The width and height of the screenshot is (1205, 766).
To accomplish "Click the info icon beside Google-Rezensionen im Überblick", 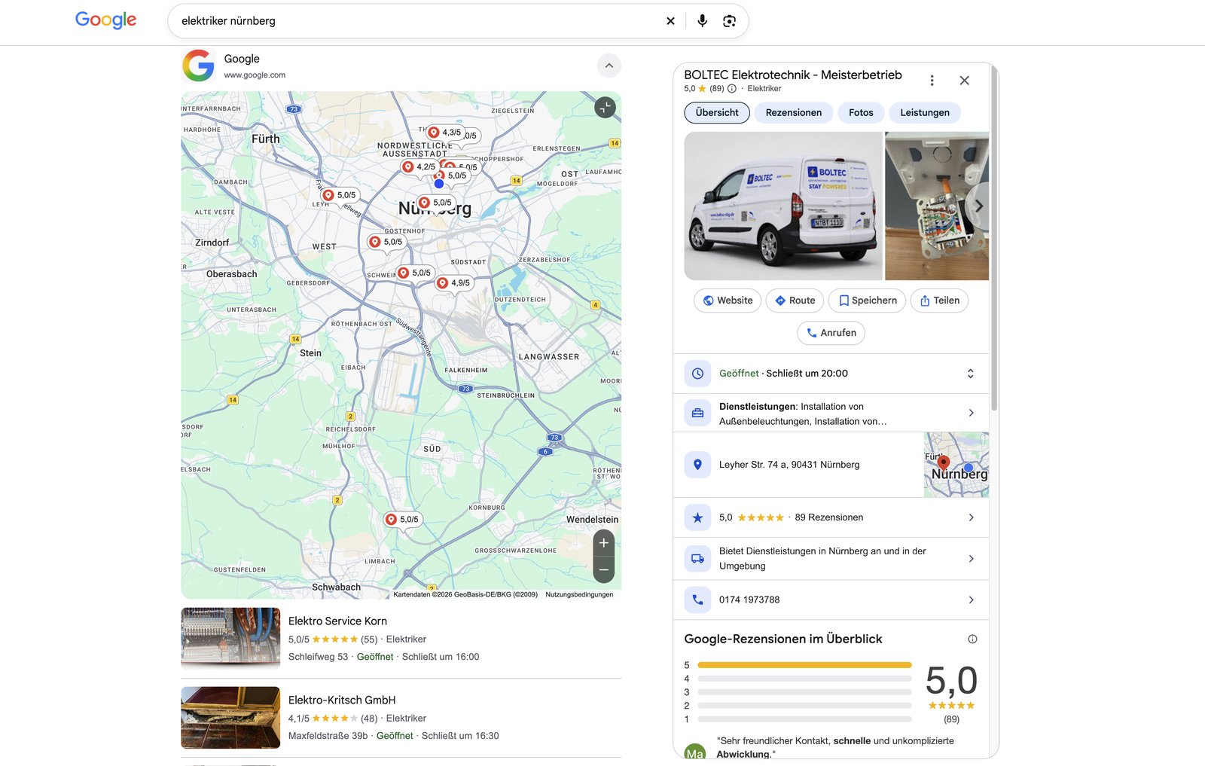I will 972,639.
